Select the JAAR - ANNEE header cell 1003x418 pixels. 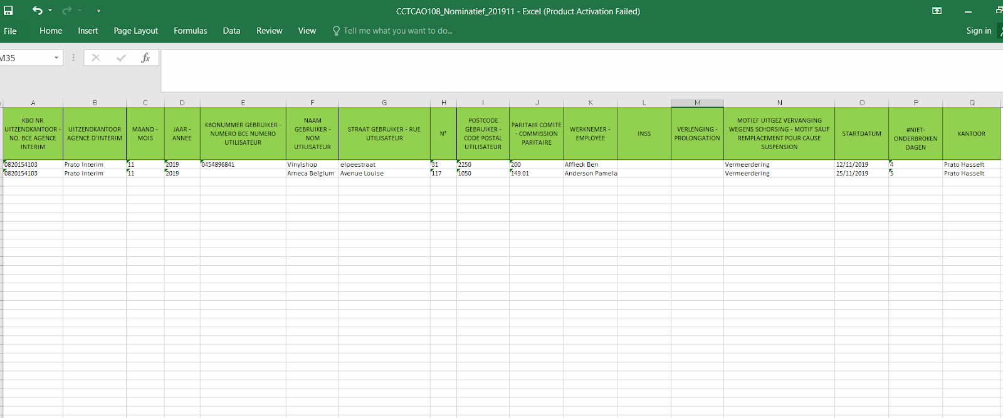182,133
